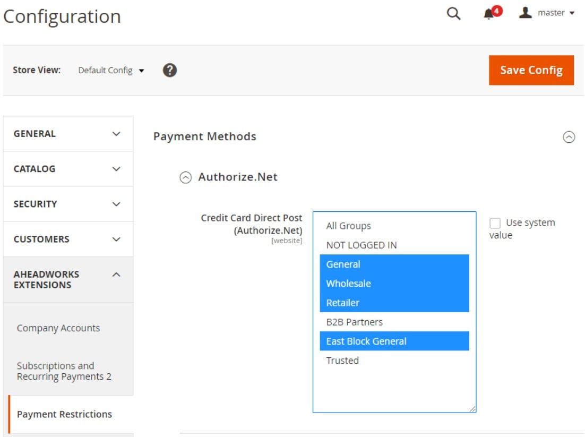The height and width of the screenshot is (437, 585).
Task: Open the Default Config store view dropdown
Action: point(111,71)
